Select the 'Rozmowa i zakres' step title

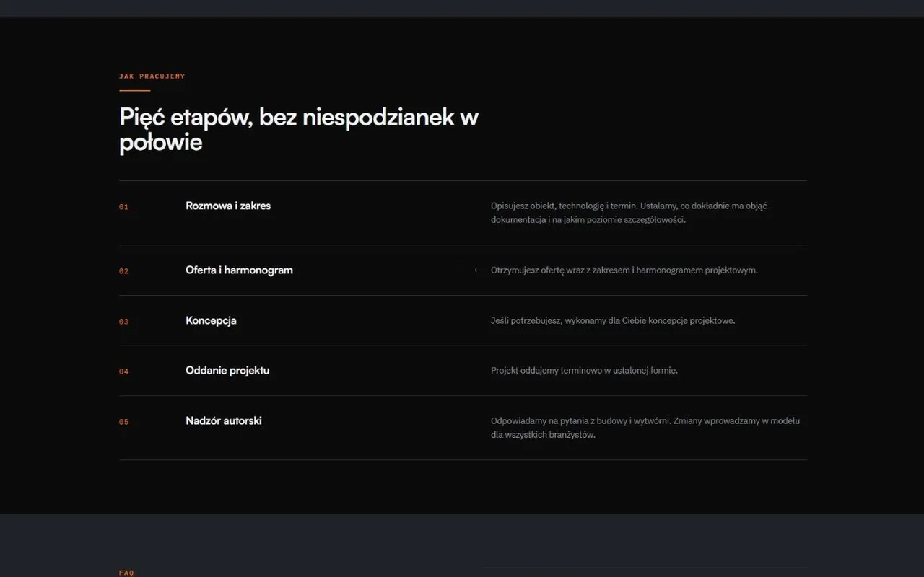tap(228, 206)
